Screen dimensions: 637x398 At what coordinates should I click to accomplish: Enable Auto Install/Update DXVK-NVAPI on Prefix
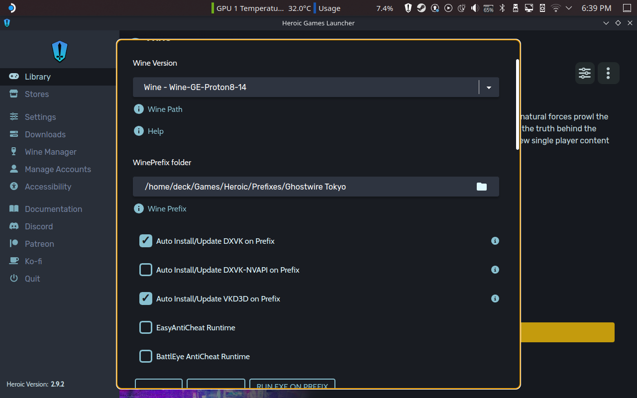[x=146, y=270]
